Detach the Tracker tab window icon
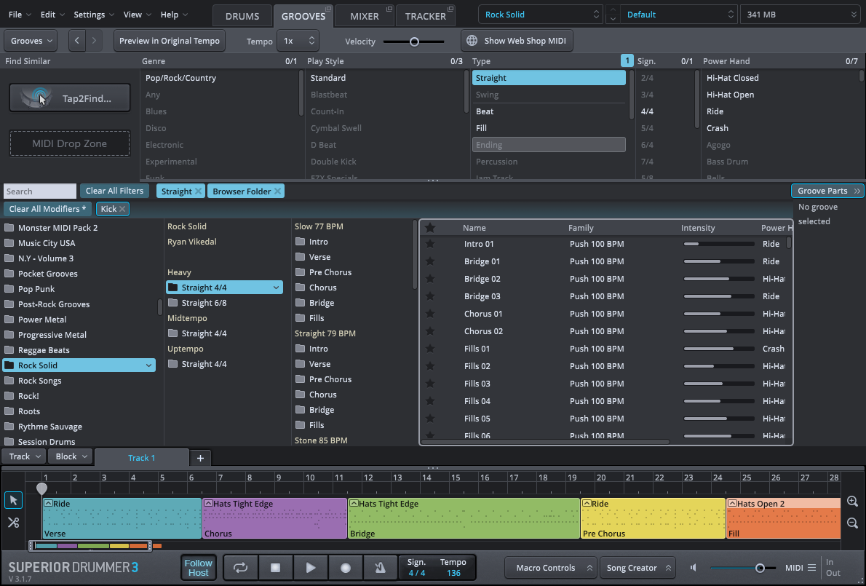The width and height of the screenshot is (866, 586). [450, 9]
